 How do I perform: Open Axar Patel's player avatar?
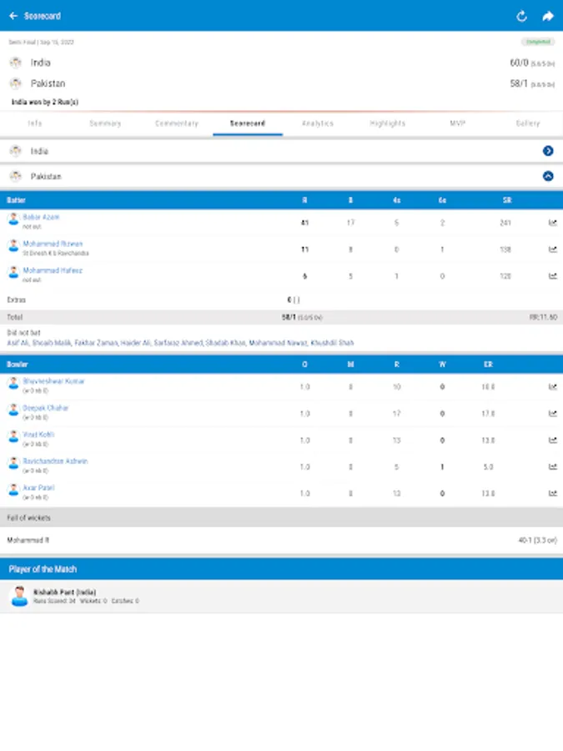click(13, 490)
